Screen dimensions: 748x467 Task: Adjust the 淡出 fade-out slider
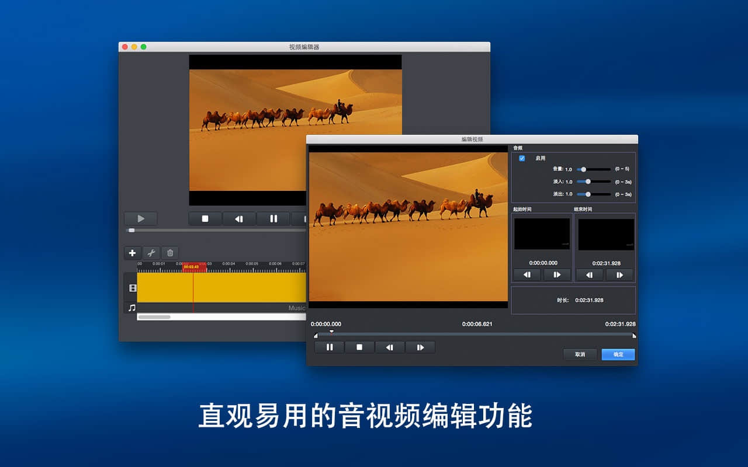point(588,194)
